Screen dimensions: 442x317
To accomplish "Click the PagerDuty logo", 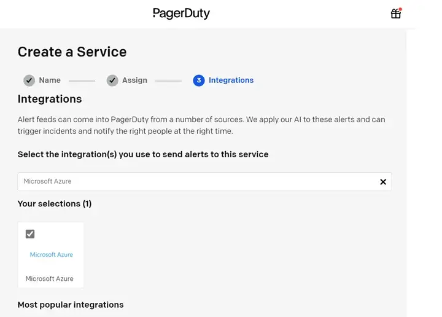I will click(181, 14).
